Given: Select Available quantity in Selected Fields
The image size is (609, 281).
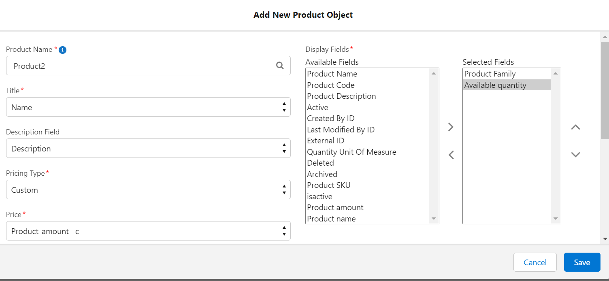Looking at the screenshot, I should tap(495, 85).
